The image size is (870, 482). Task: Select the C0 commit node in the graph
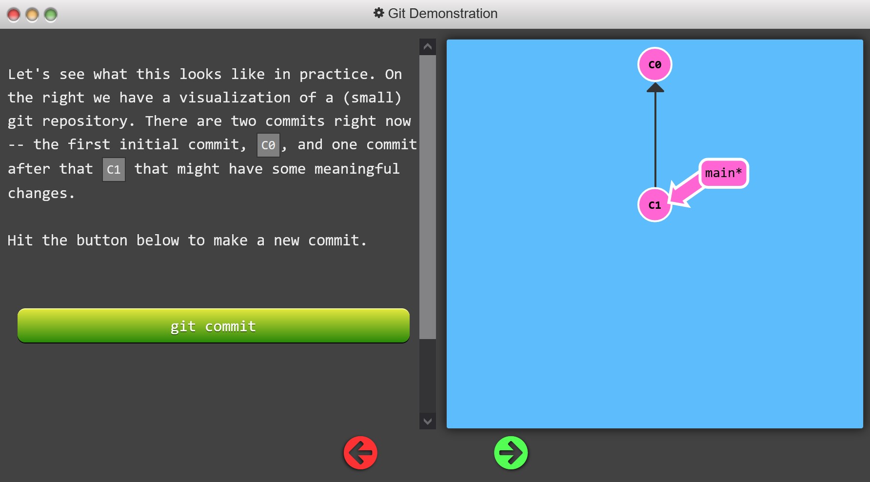654,64
